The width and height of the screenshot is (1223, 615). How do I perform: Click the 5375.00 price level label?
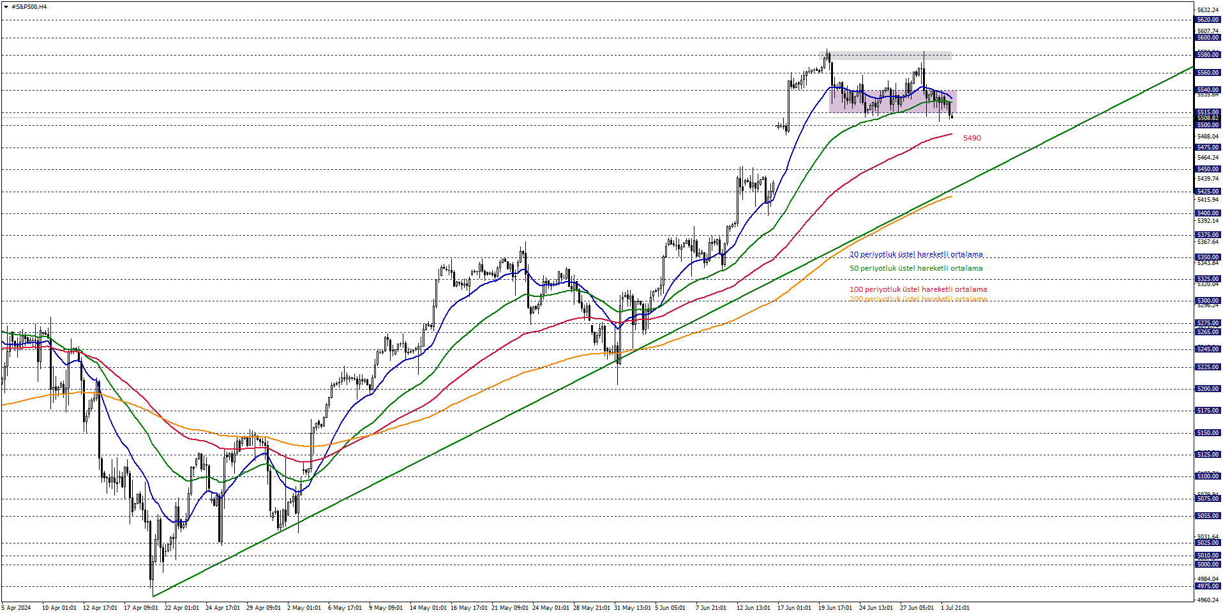[x=1208, y=235]
